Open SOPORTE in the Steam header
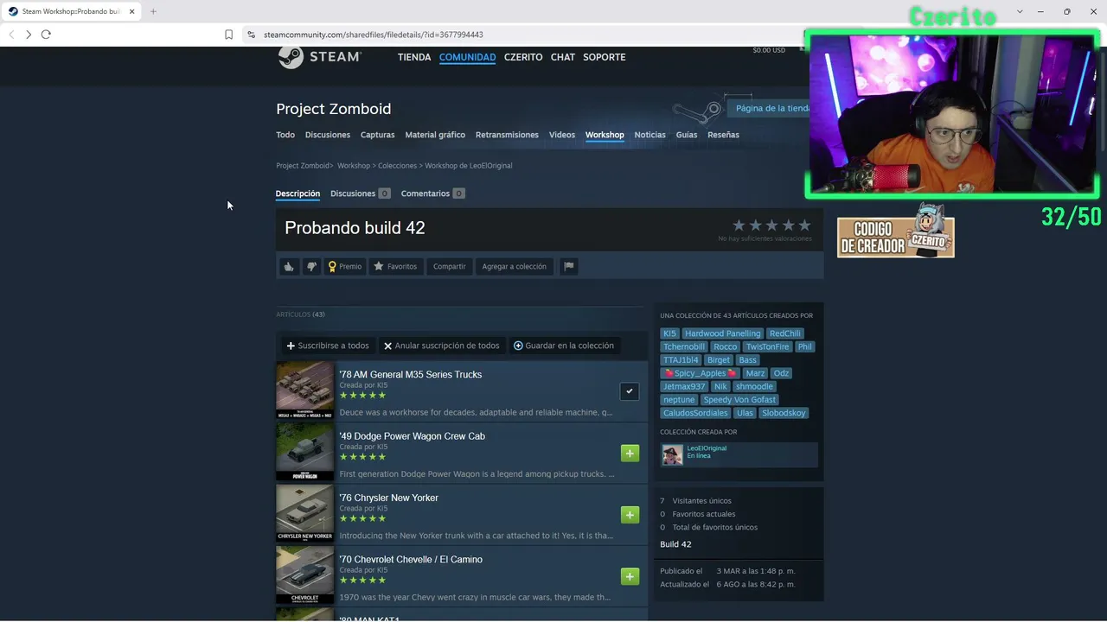 tap(605, 57)
